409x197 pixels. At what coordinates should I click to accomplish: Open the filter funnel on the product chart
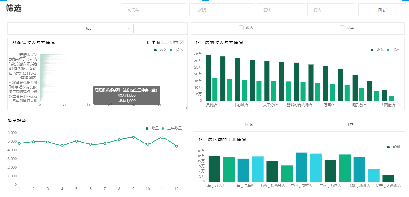tap(154, 42)
